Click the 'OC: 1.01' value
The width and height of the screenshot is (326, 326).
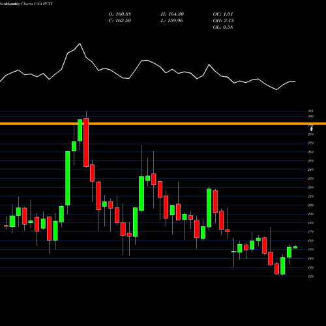tap(223, 14)
